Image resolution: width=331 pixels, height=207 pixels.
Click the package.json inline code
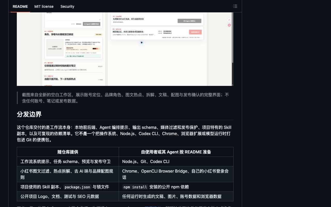(x=77, y=187)
